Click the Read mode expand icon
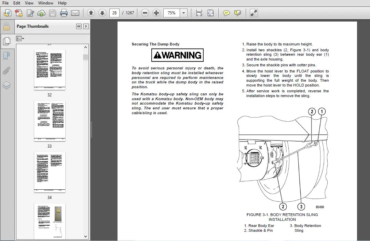The image size is (370, 241). [253, 13]
